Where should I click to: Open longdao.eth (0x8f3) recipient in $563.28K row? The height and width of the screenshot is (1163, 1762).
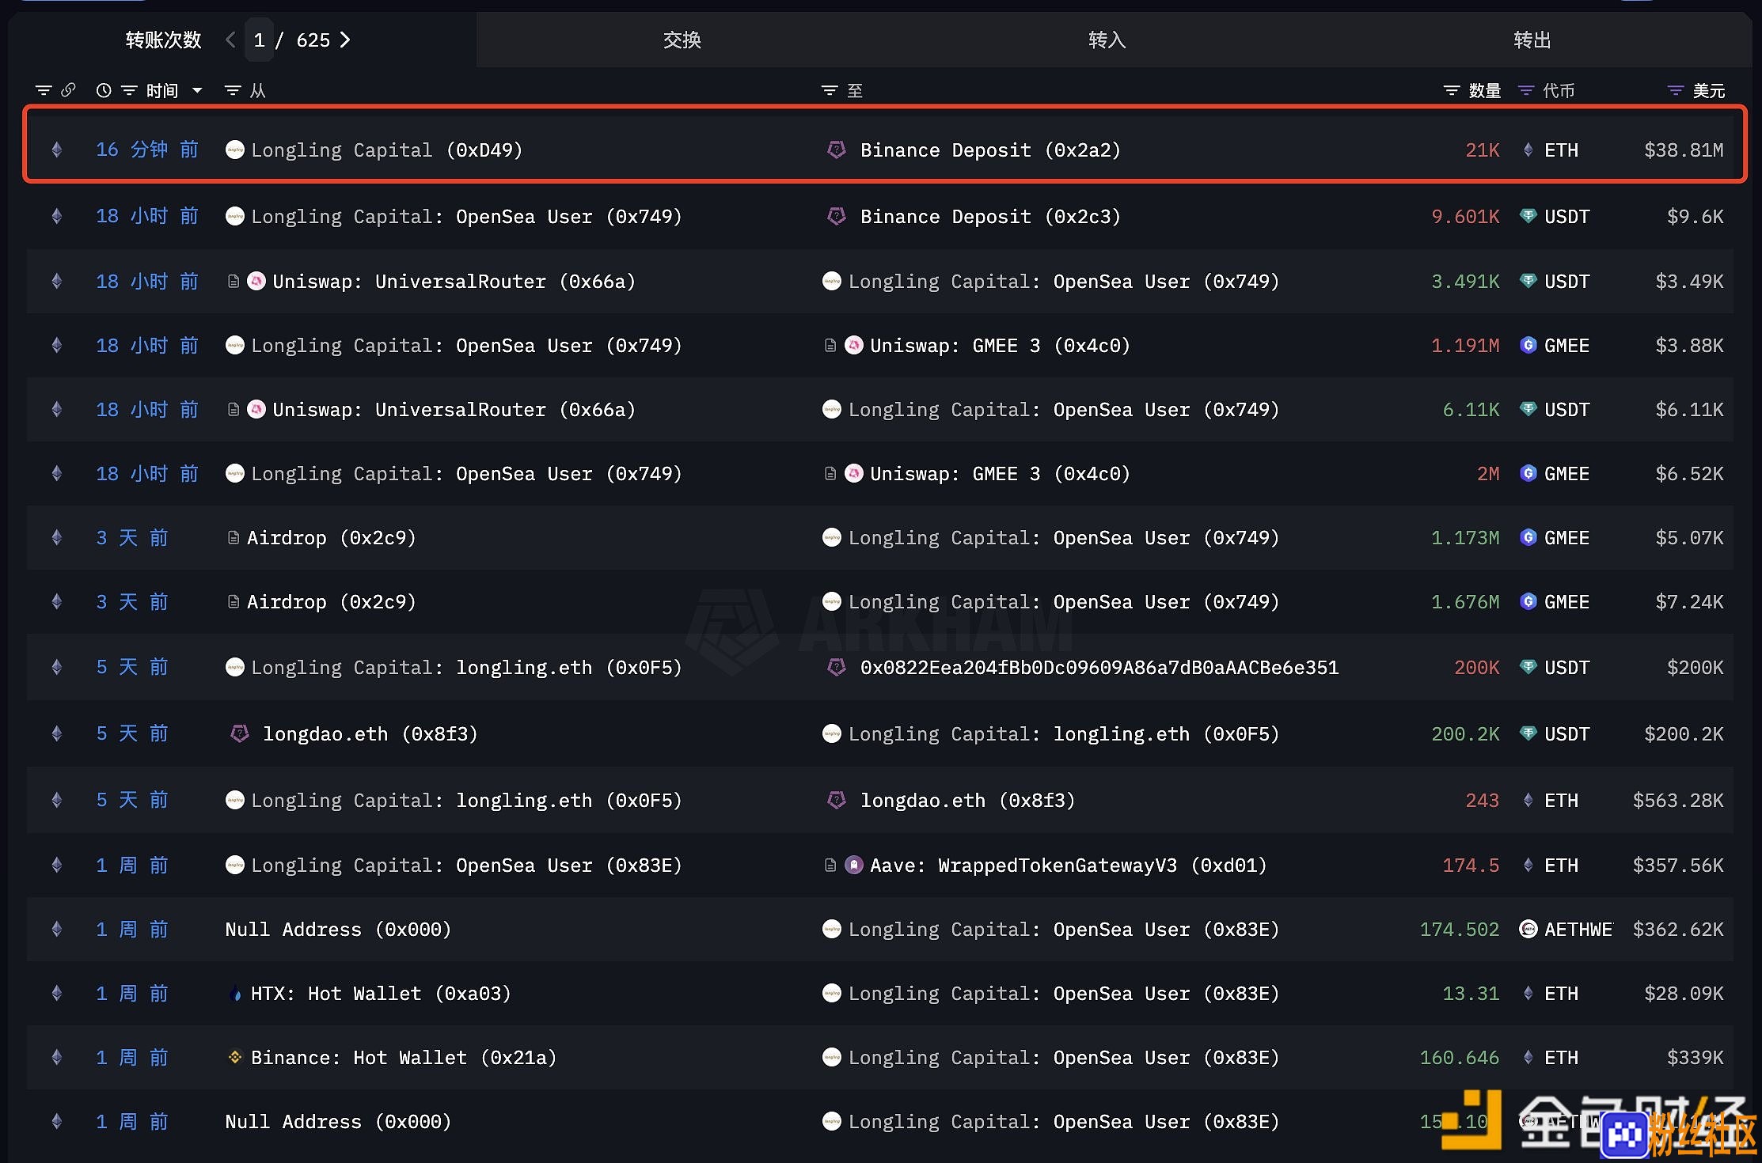(968, 800)
